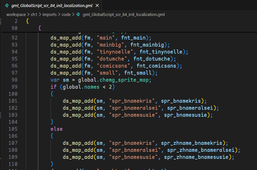Click line number 97
Image resolution: width=257 pixels, height=170 pixels.
point(14,73)
